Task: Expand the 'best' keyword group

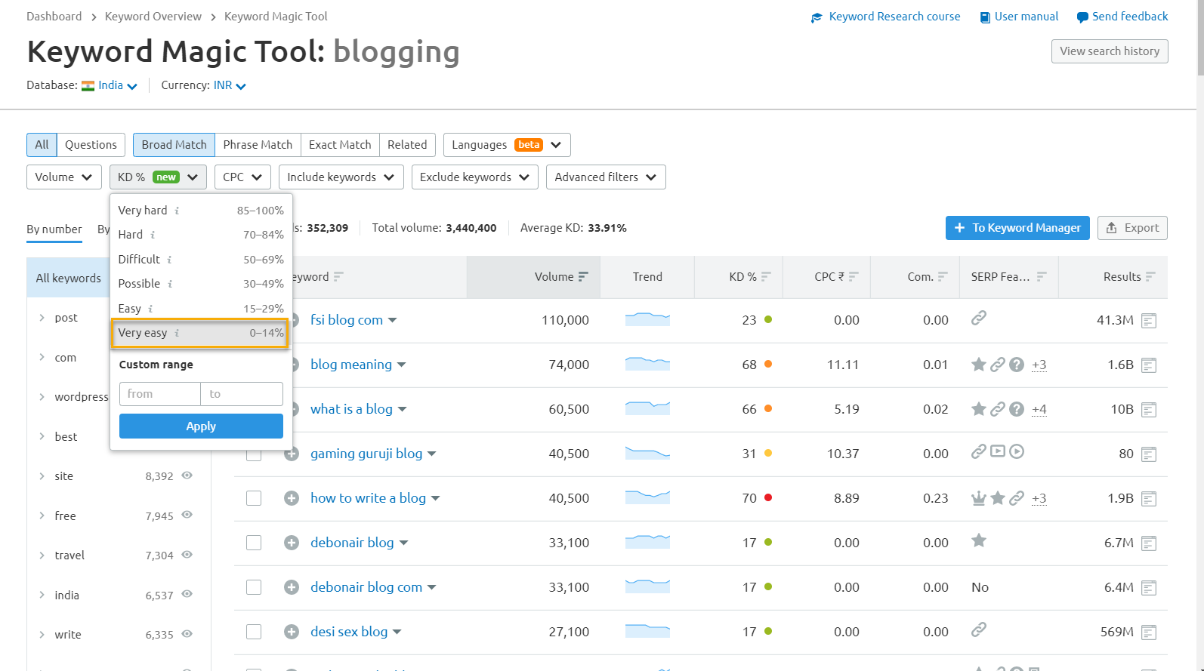Action: coord(42,436)
